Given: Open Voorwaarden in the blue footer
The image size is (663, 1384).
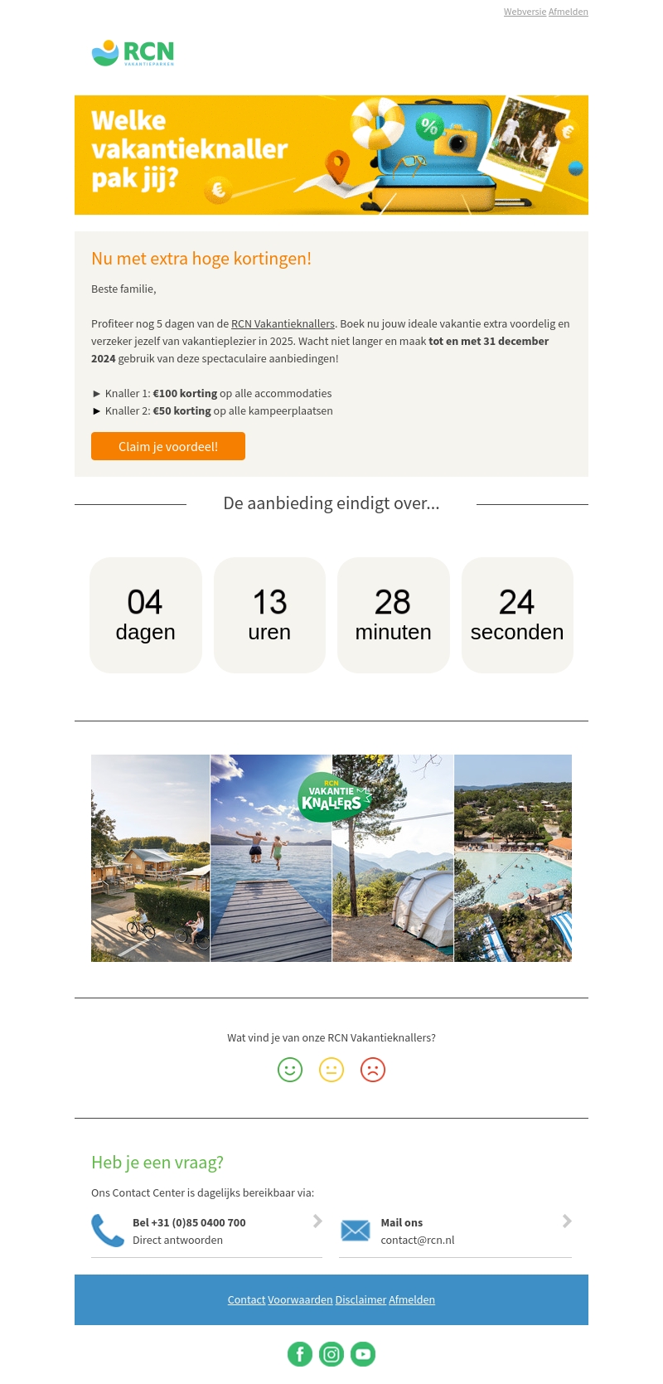Looking at the screenshot, I should (x=300, y=1299).
